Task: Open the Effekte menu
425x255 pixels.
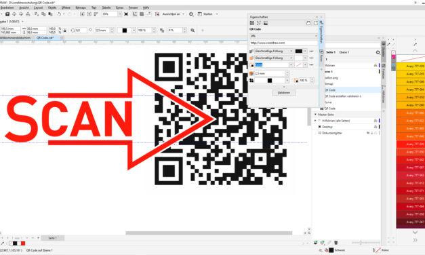Action: tap(66, 7)
